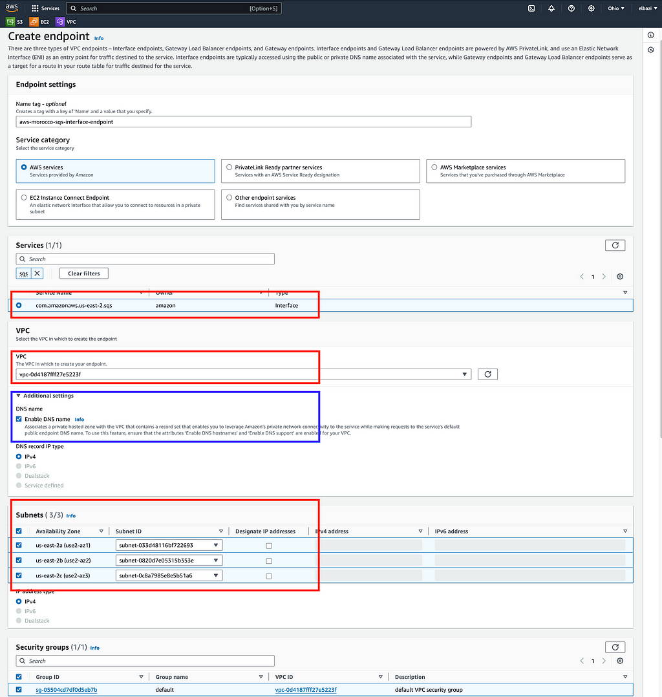Go to previous page of Services table
This screenshot has width=662, height=697.
tap(582, 277)
